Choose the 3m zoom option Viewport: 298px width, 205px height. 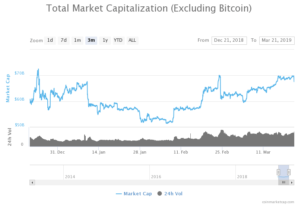91,40
